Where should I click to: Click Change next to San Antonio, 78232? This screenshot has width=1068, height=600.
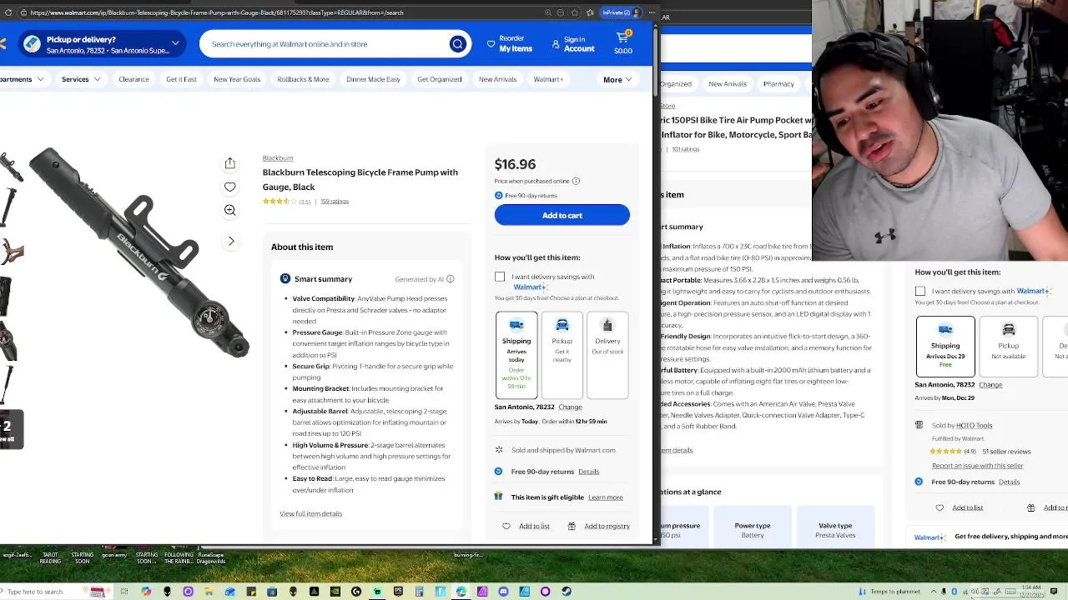(x=570, y=407)
